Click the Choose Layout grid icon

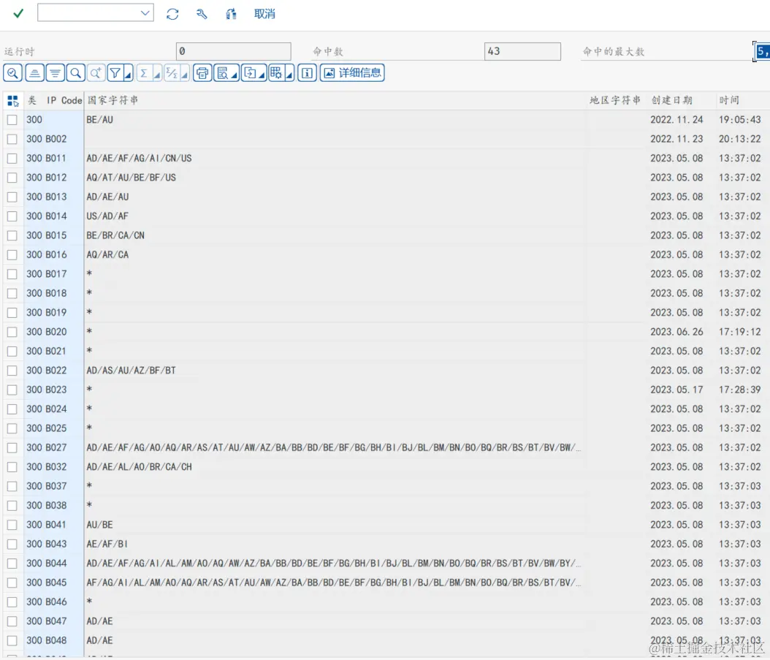tap(276, 73)
